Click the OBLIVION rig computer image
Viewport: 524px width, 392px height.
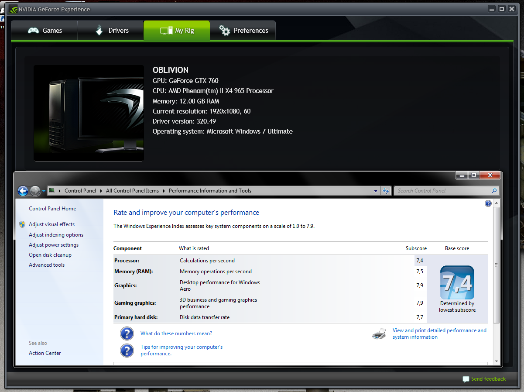(89, 113)
